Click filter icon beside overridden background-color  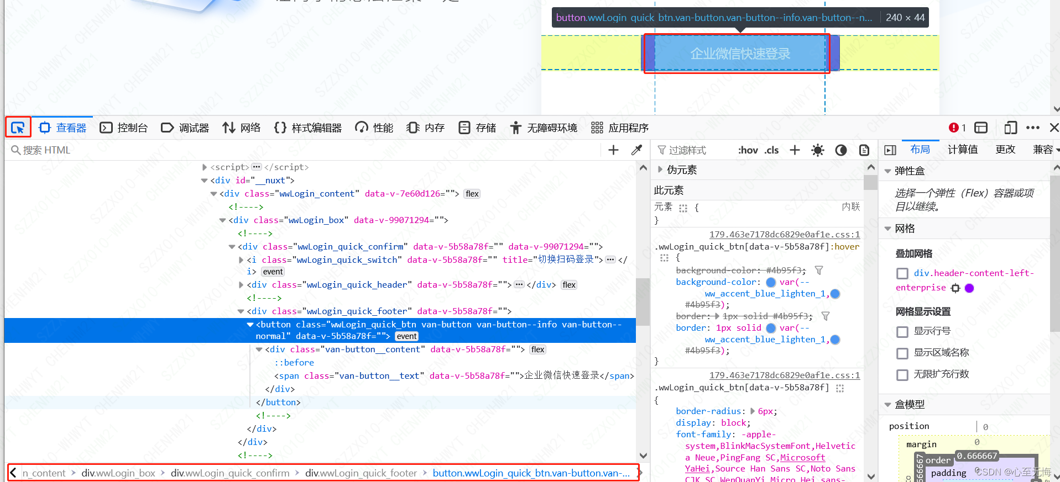pyautogui.click(x=819, y=270)
